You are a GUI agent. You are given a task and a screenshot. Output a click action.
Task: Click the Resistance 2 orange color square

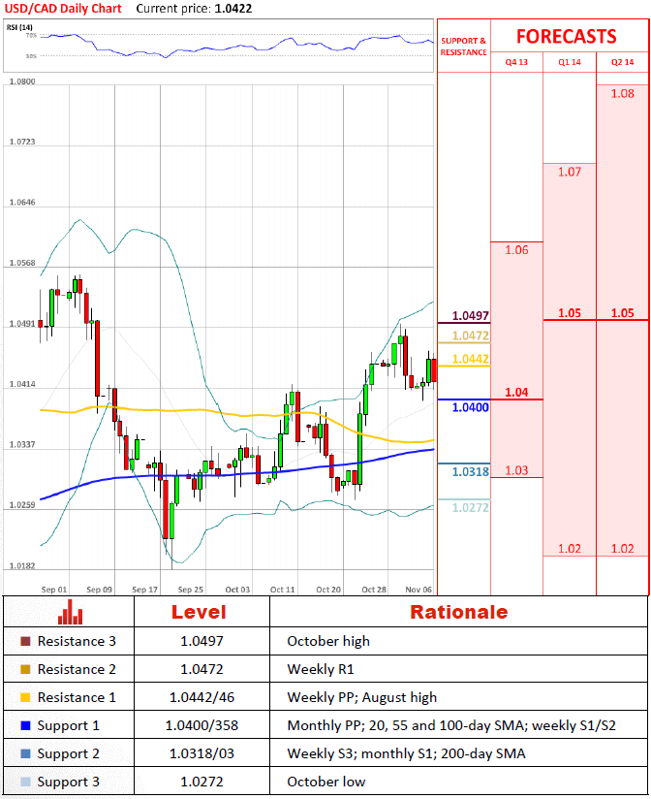coord(25,669)
